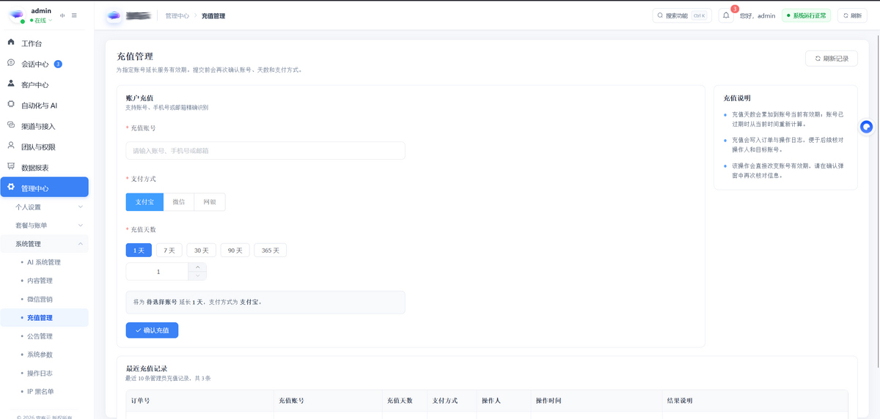Open 操作日志 menu item
880x419 pixels.
click(44, 373)
